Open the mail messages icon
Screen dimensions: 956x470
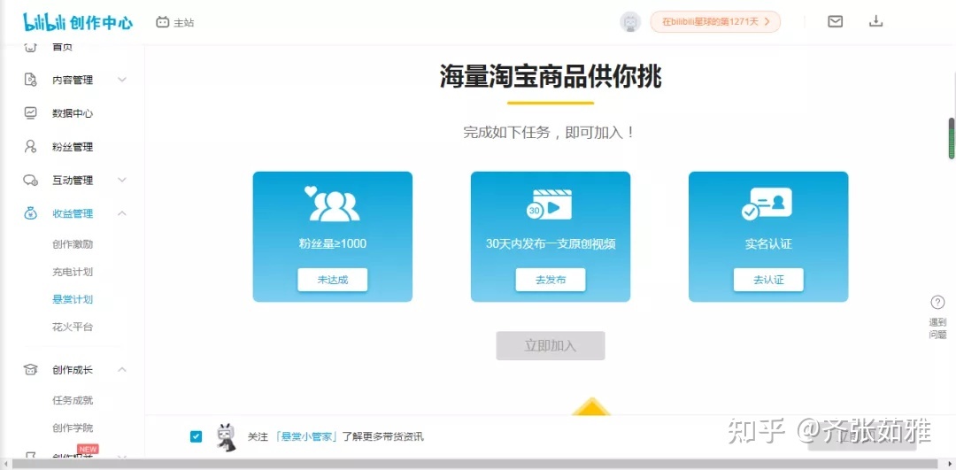click(x=835, y=21)
